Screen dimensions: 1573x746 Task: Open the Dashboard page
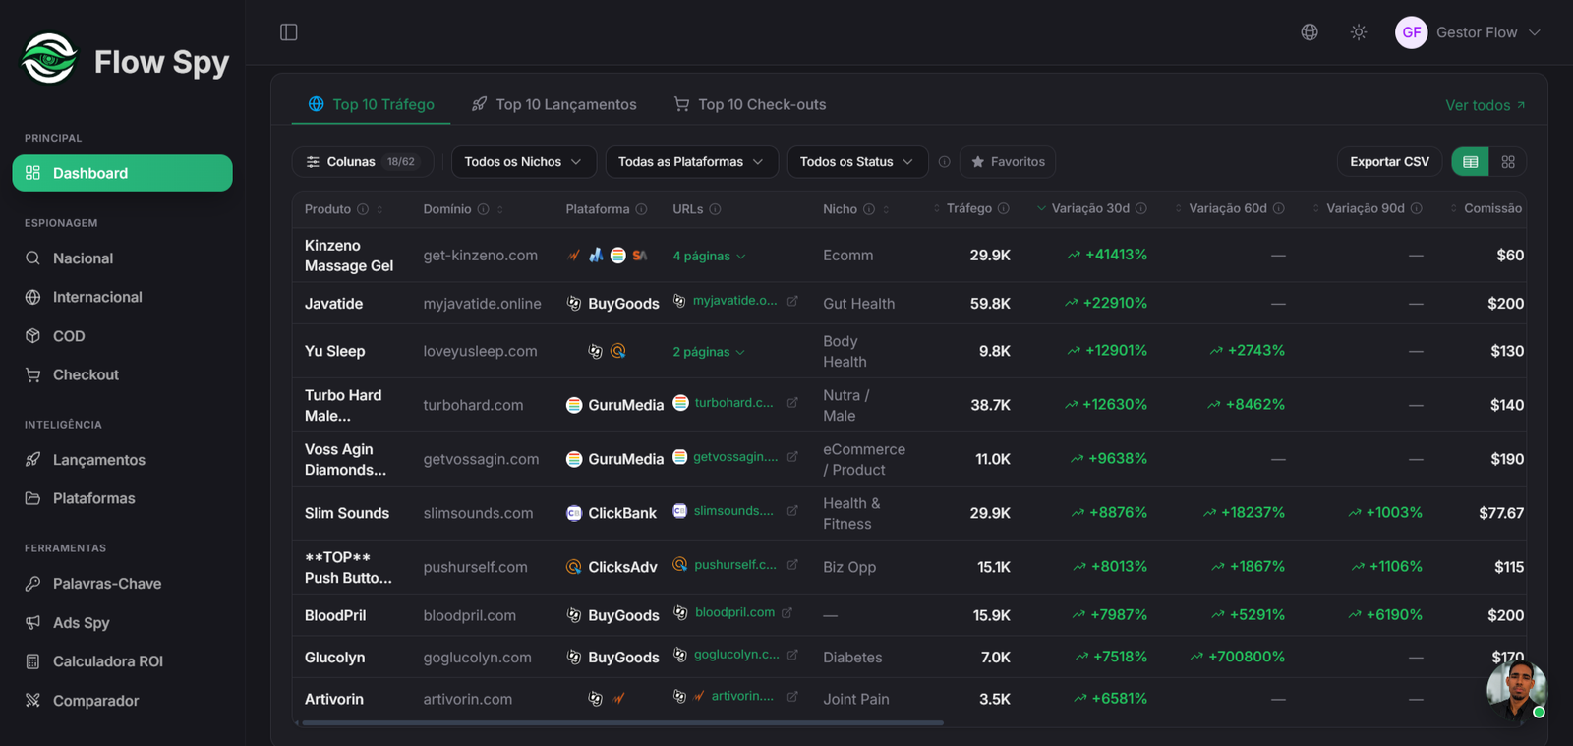(123, 173)
